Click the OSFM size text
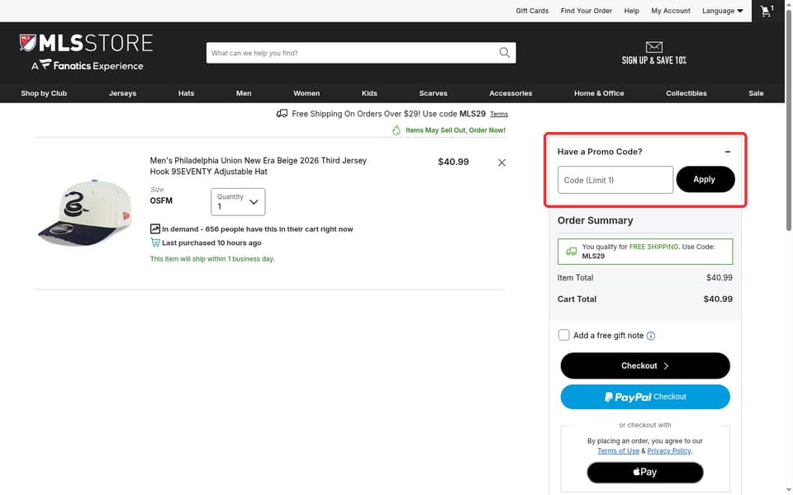 [x=161, y=200]
